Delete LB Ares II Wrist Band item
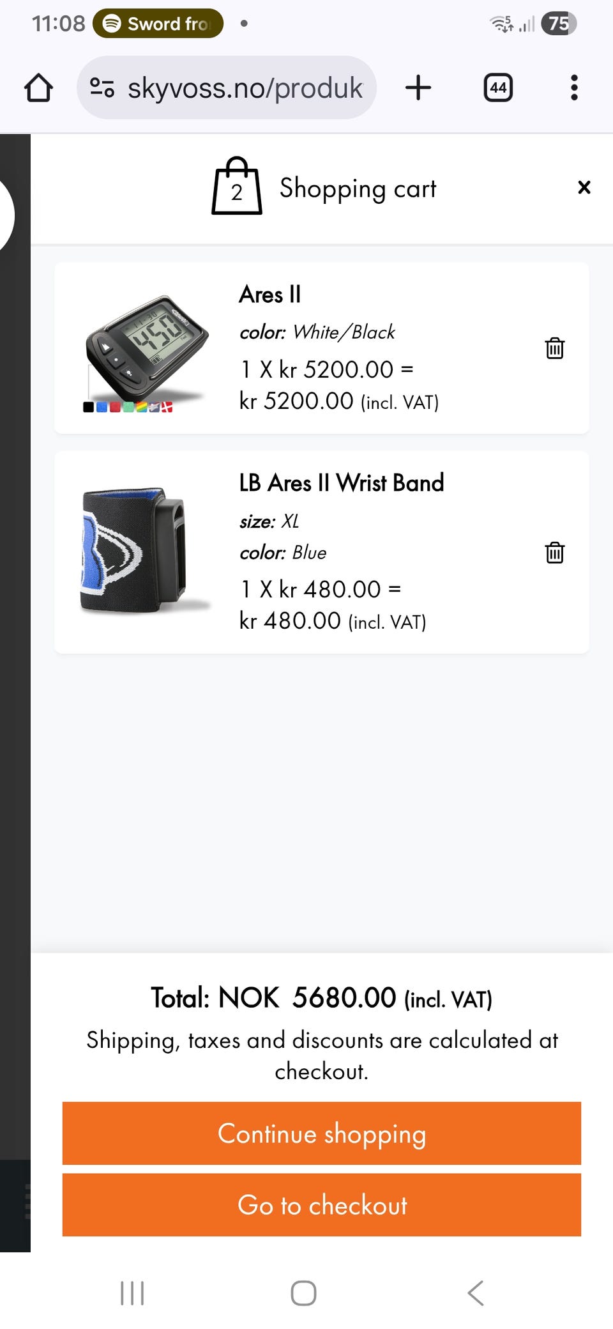Screen dimensions: 613x1329 (554, 553)
